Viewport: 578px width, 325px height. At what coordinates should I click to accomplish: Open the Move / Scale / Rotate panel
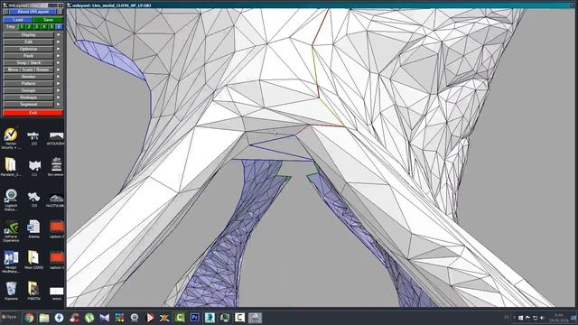pos(28,70)
